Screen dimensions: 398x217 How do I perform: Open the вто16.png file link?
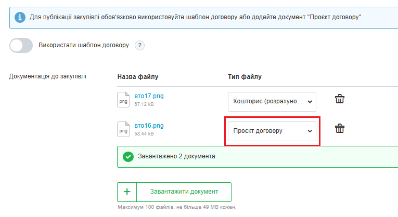(x=149, y=125)
